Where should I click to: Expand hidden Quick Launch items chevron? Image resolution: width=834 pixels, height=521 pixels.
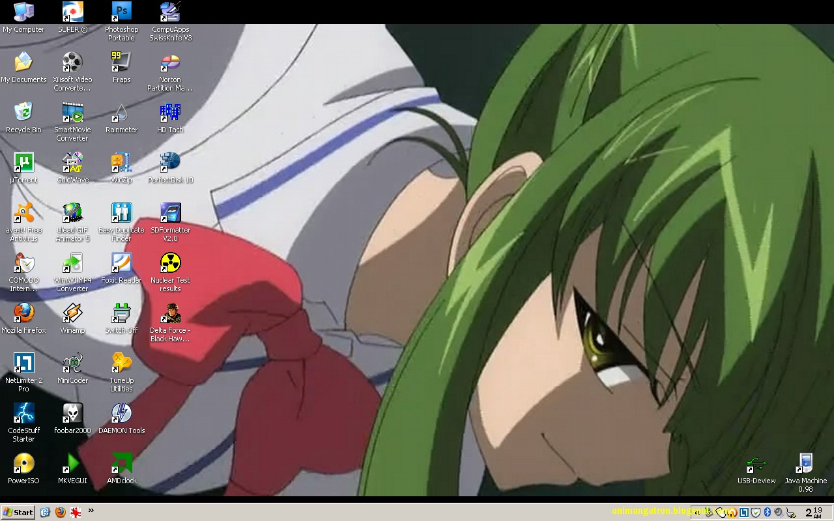coord(91,511)
